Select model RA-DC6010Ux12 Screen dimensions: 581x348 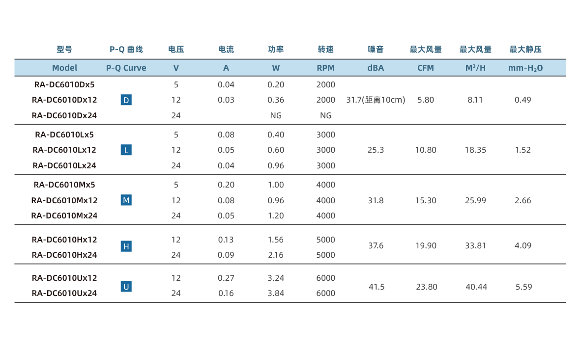tap(64, 278)
